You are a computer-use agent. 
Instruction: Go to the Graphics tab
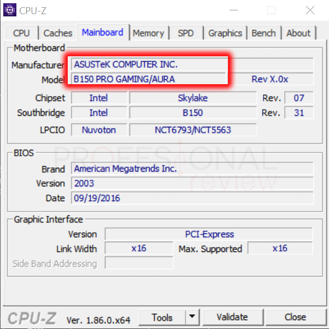point(225,33)
